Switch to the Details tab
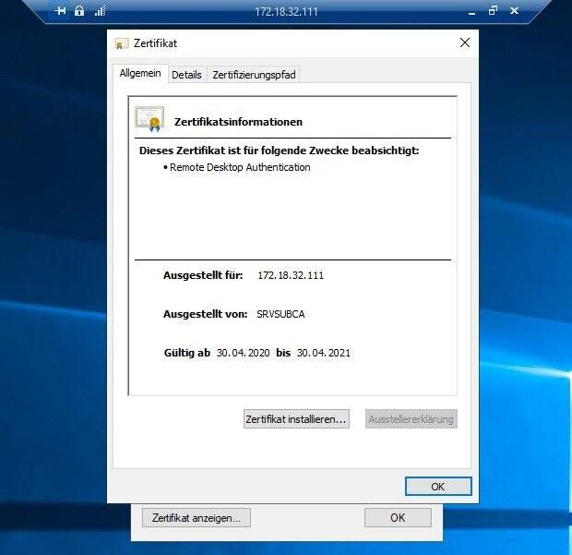 coord(186,75)
